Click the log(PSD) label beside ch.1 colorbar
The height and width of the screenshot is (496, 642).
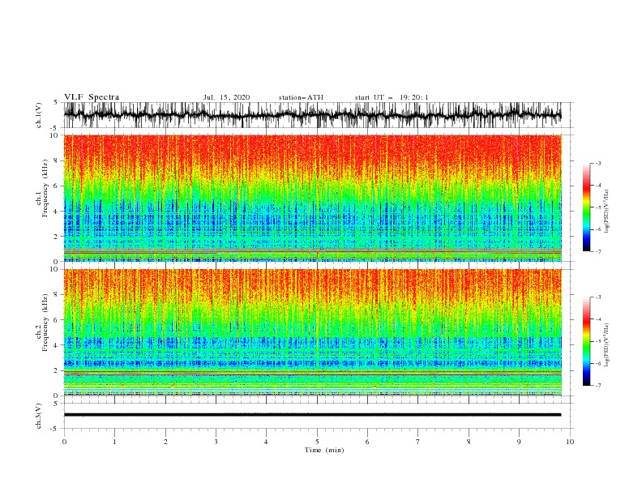pos(606,212)
